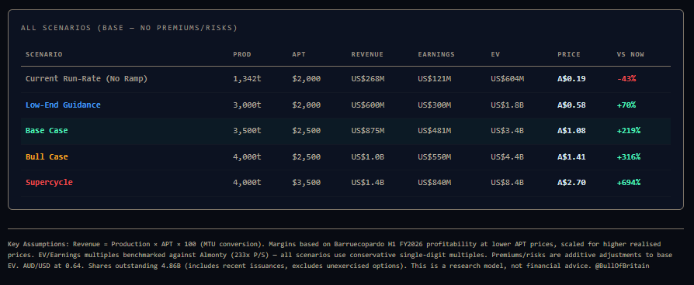This screenshot has height=285, width=694.
Task: Click the +694% vs now value
Action: coord(629,183)
